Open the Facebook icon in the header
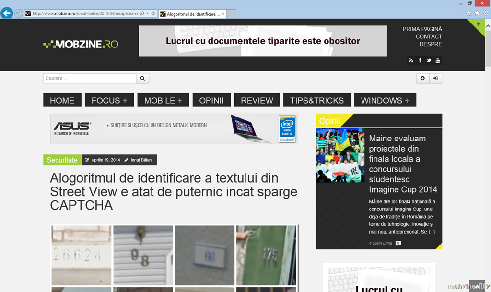This screenshot has width=491, height=292. (x=420, y=60)
